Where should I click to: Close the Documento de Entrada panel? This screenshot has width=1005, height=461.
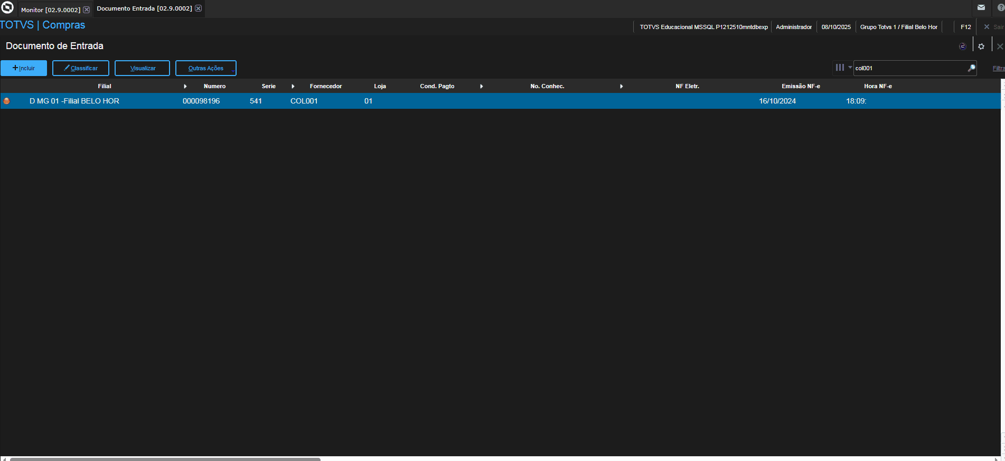1000,46
